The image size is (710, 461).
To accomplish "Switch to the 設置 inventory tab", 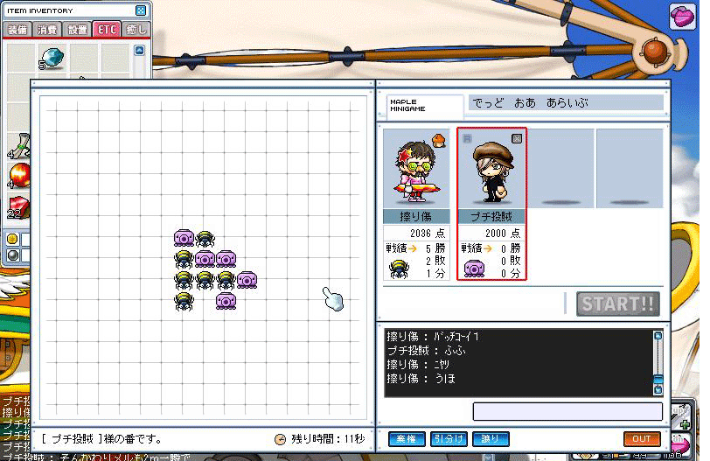I will click(x=77, y=30).
